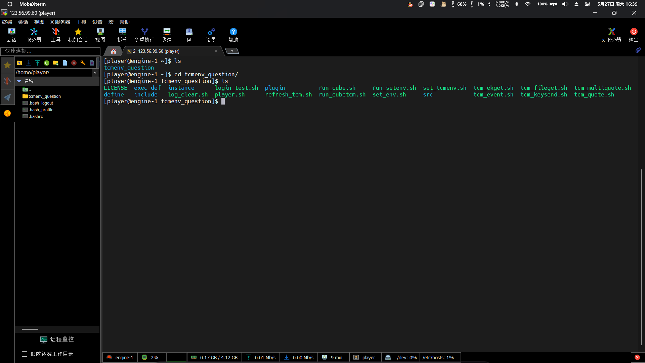The height and width of the screenshot is (363, 645).
Task: Click the 多重执行 (MultiExec) icon in toolbar
Action: (x=144, y=35)
